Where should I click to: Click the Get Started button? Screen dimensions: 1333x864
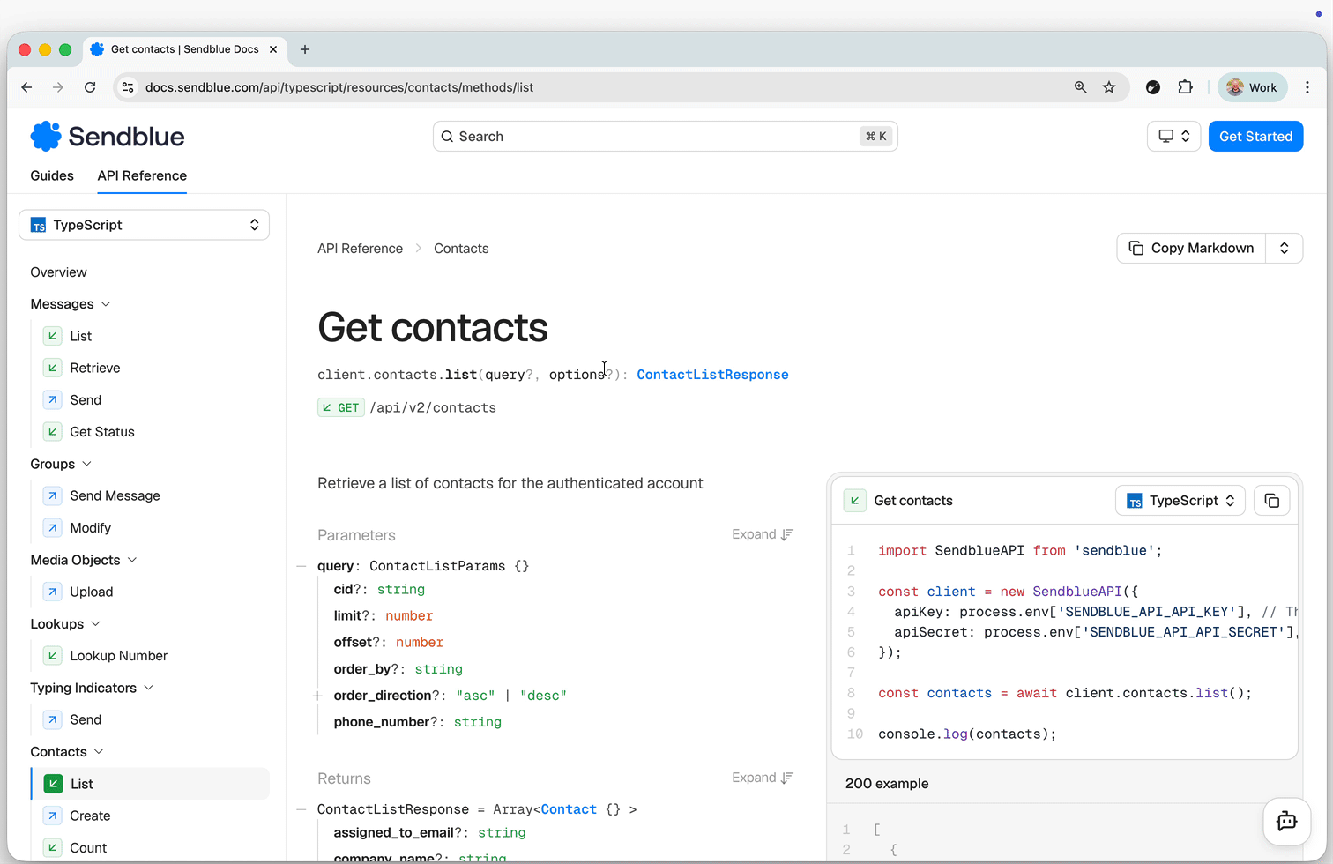pyautogui.click(x=1255, y=137)
